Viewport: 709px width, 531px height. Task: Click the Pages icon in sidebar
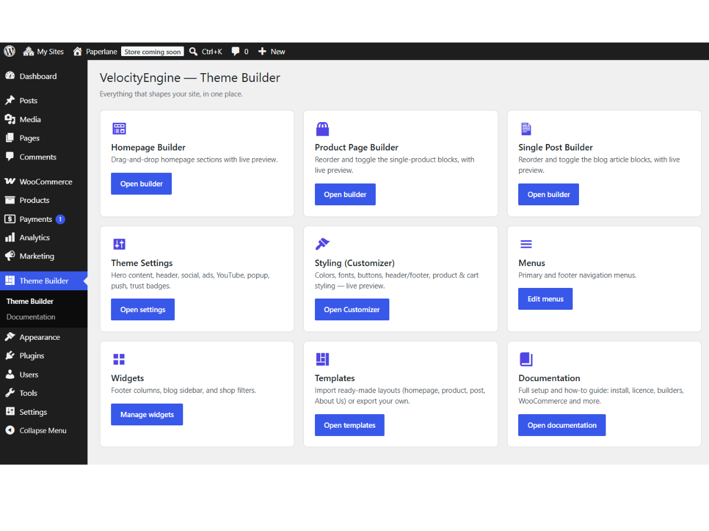pyautogui.click(x=9, y=138)
